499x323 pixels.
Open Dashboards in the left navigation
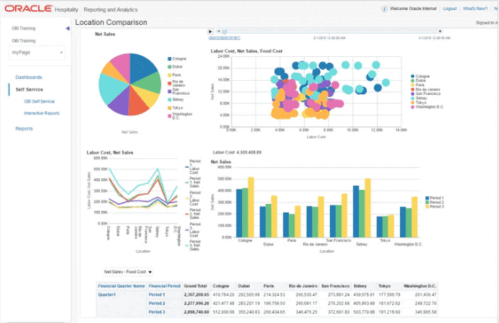[x=29, y=77]
